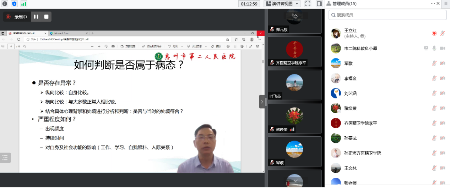Check the green network signal icon
Screen dimensions: 450x188
coord(23,4)
